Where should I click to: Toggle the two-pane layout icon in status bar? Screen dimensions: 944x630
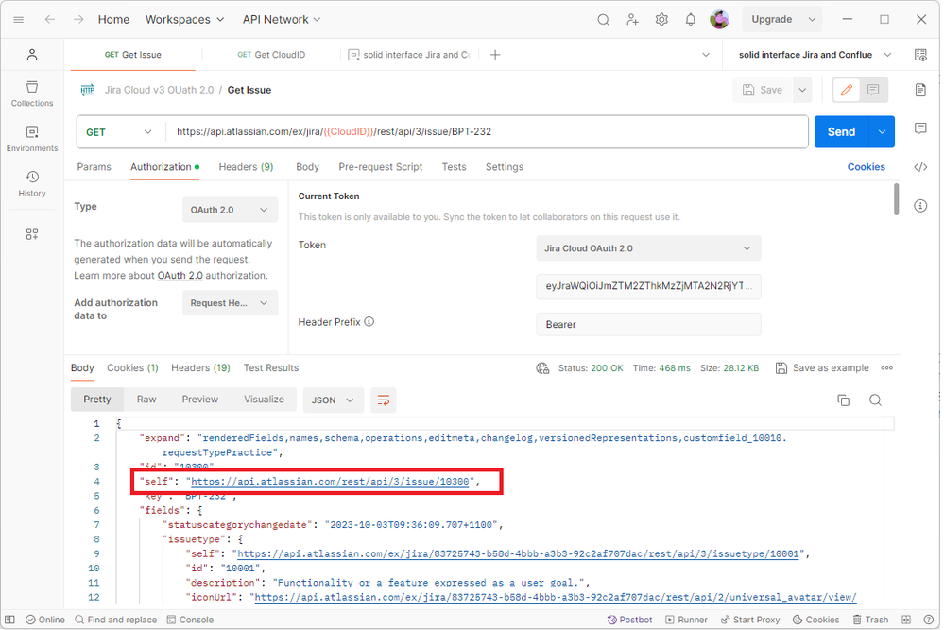point(906,620)
